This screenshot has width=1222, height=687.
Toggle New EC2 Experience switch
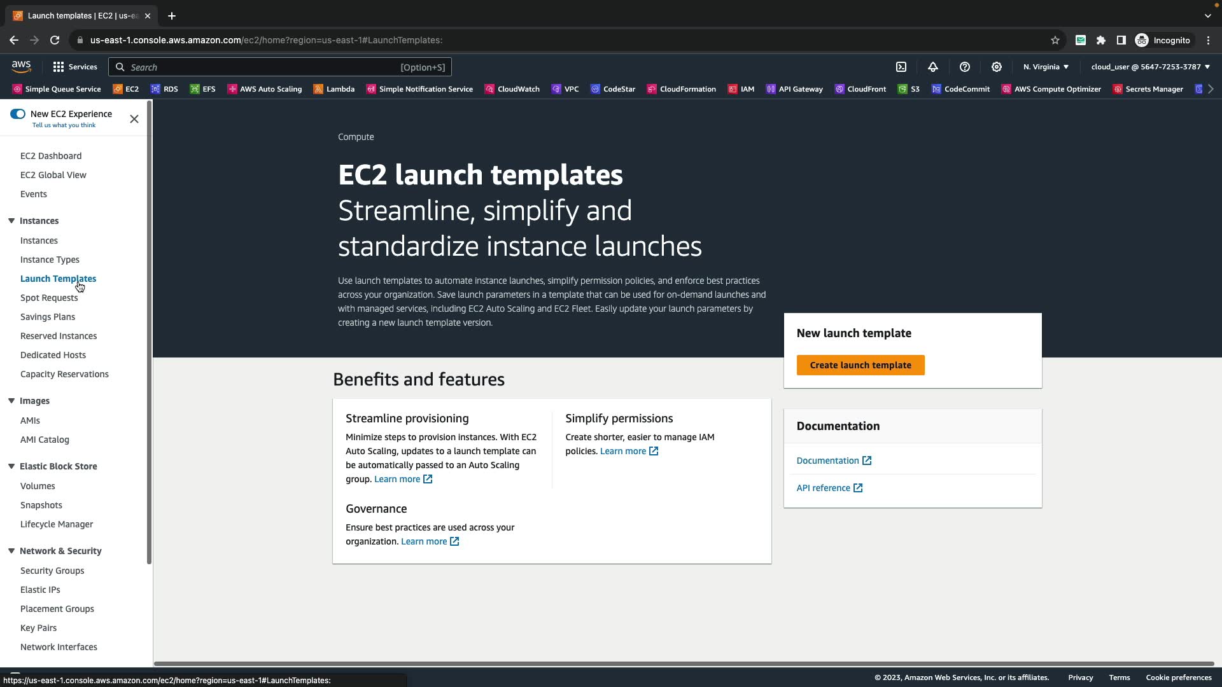click(x=18, y=114)
